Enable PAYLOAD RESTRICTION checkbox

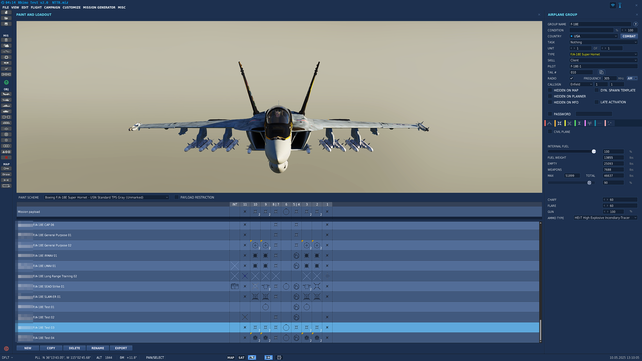(177, 197)
